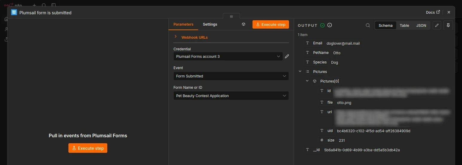The width and height of the screenshot is (462, 165).
Task: Switch to the Settings tab
Action: (210, 24)
